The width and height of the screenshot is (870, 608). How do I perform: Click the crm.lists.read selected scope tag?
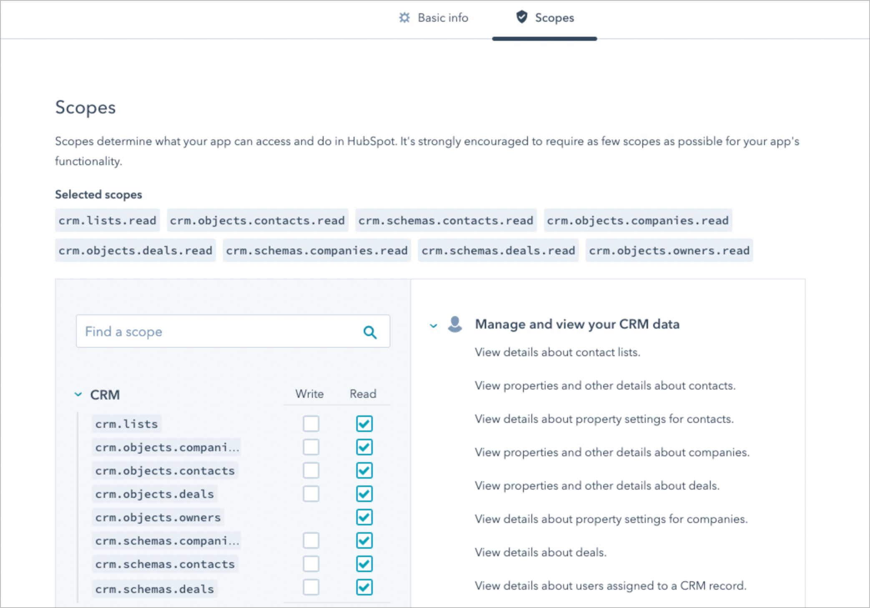point(107,220)
